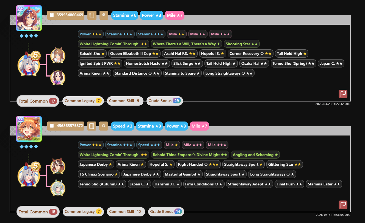
Task: Select the 'Total Common 18' pill
Action: (x=38, y=212)
